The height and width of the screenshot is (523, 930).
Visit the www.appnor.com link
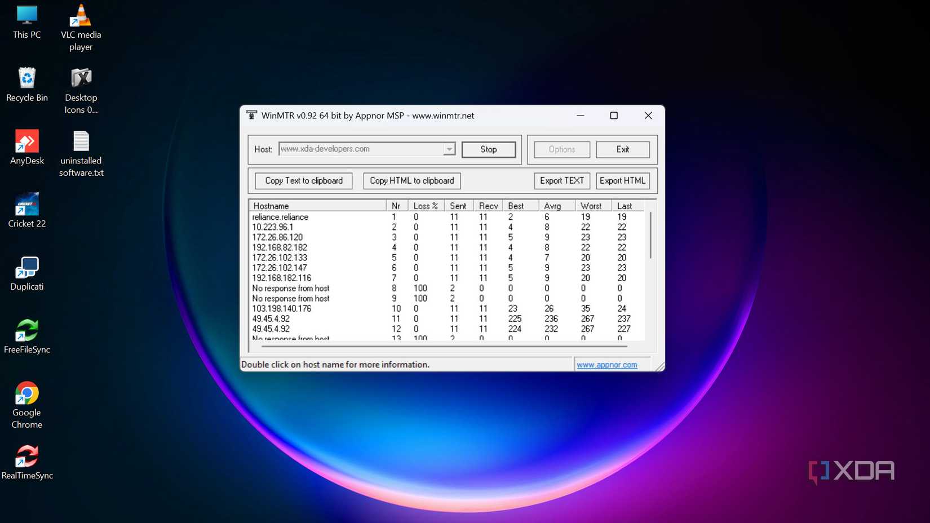606,365
